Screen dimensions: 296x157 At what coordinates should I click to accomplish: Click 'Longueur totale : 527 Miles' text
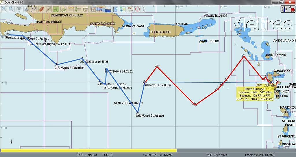[255, 92]
